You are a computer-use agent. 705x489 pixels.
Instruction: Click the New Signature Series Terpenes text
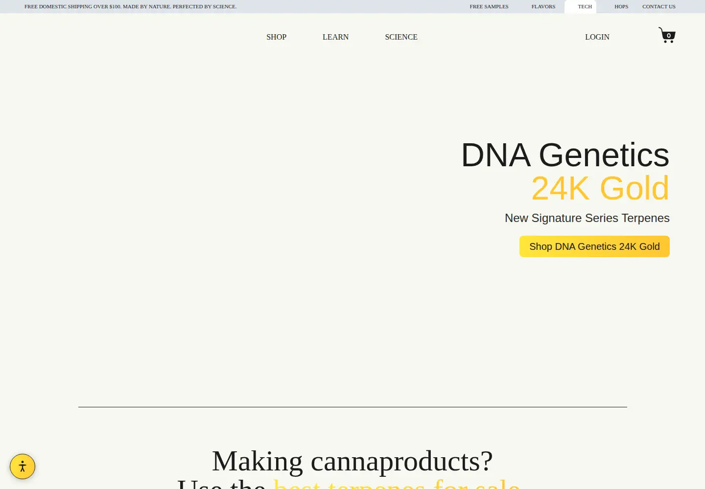(587, 218)
